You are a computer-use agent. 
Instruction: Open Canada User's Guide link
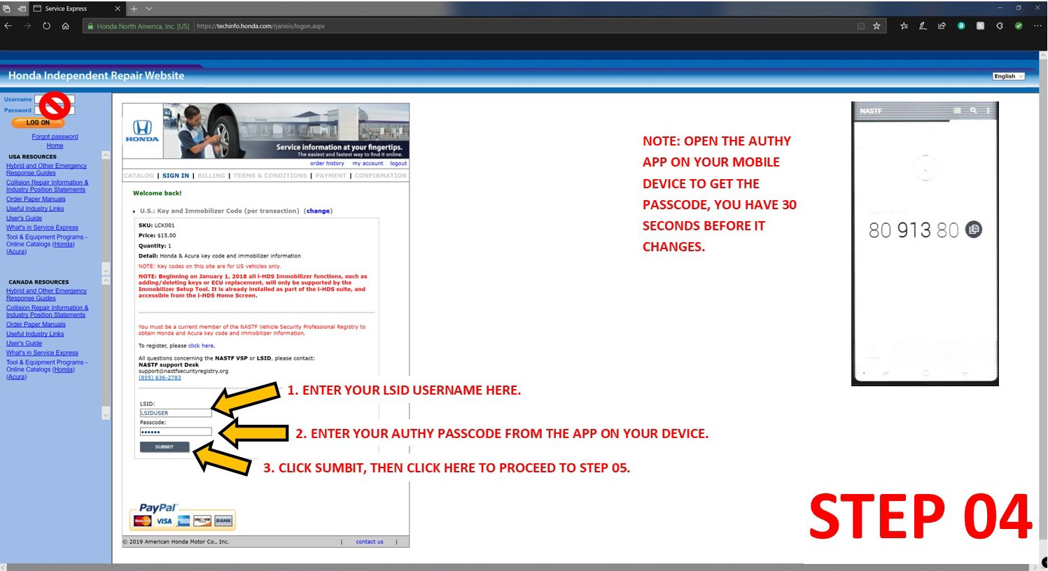pos(24,344)
